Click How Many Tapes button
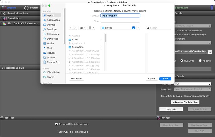 [x=200, y=125]
